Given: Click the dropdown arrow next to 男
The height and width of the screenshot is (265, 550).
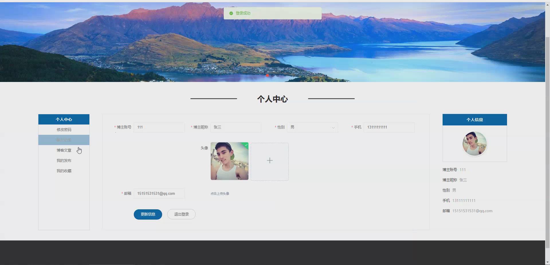Looking at the screenshot, I should point(333,128).
